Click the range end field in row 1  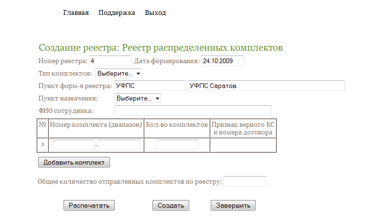pos(119,145)
